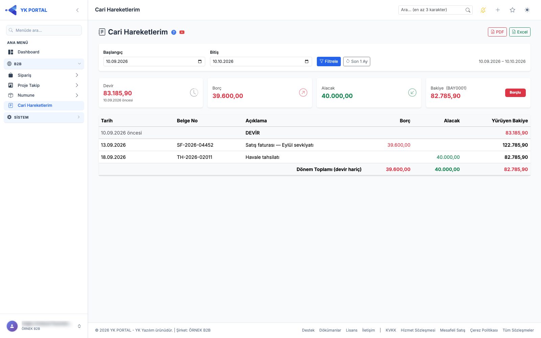Collapse the sidebar with the arrow icon
Screen dimensions: 541x338
tap(77, 10)
